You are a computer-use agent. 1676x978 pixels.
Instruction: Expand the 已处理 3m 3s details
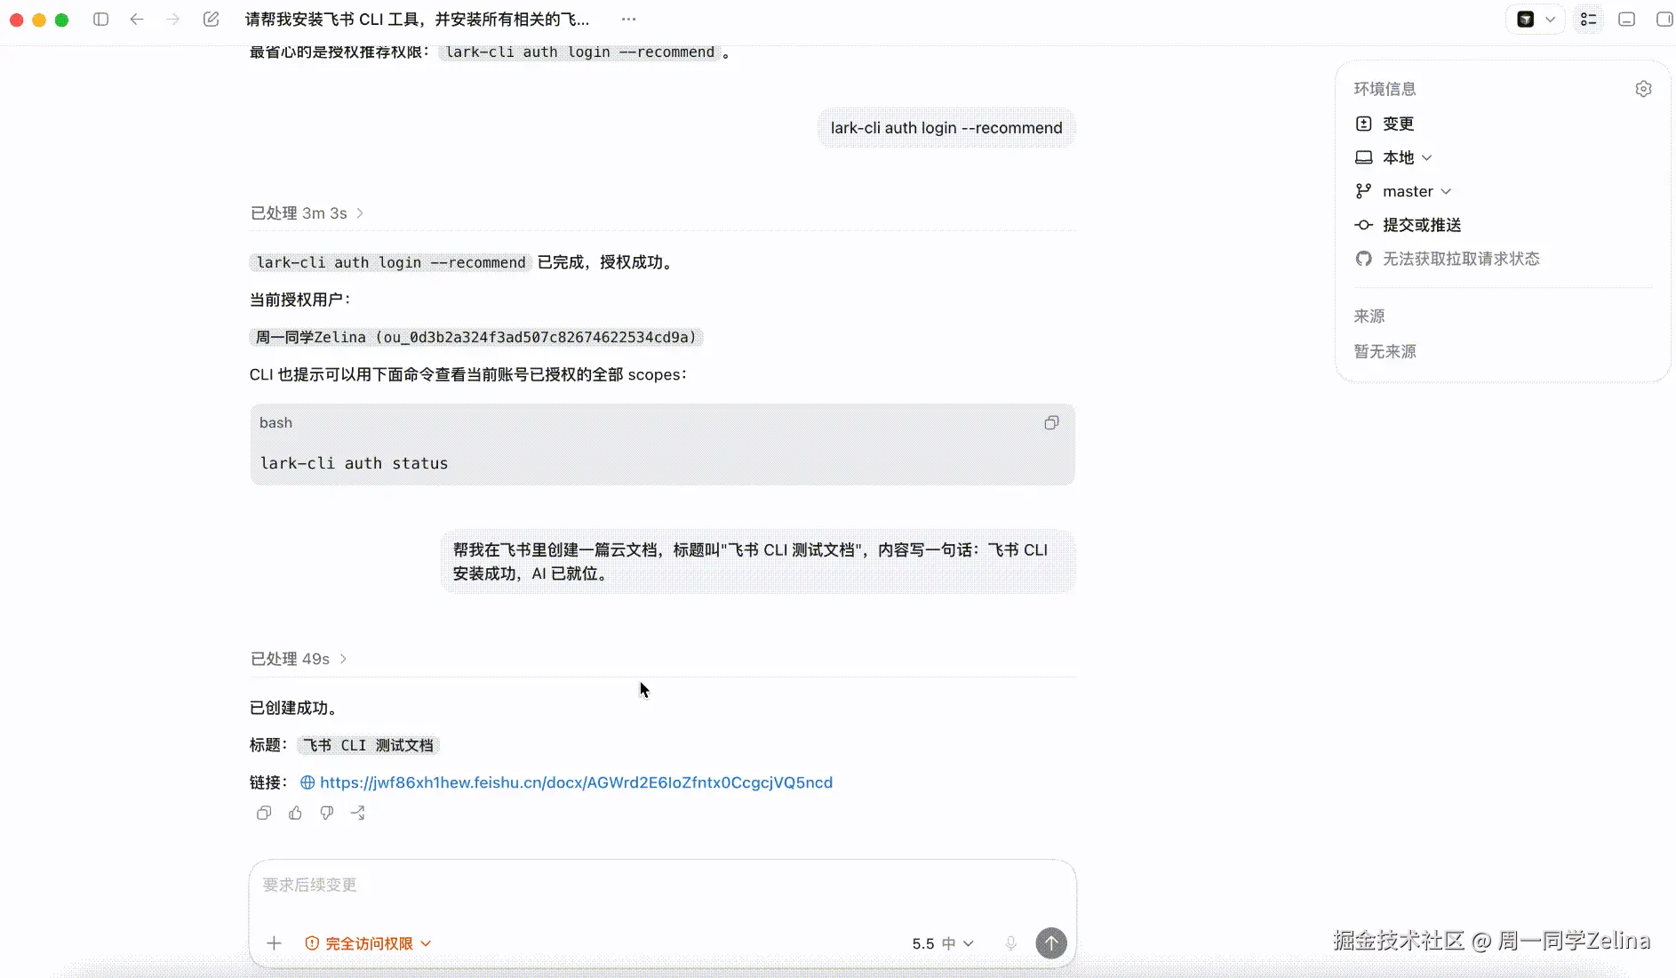[307, 213]
